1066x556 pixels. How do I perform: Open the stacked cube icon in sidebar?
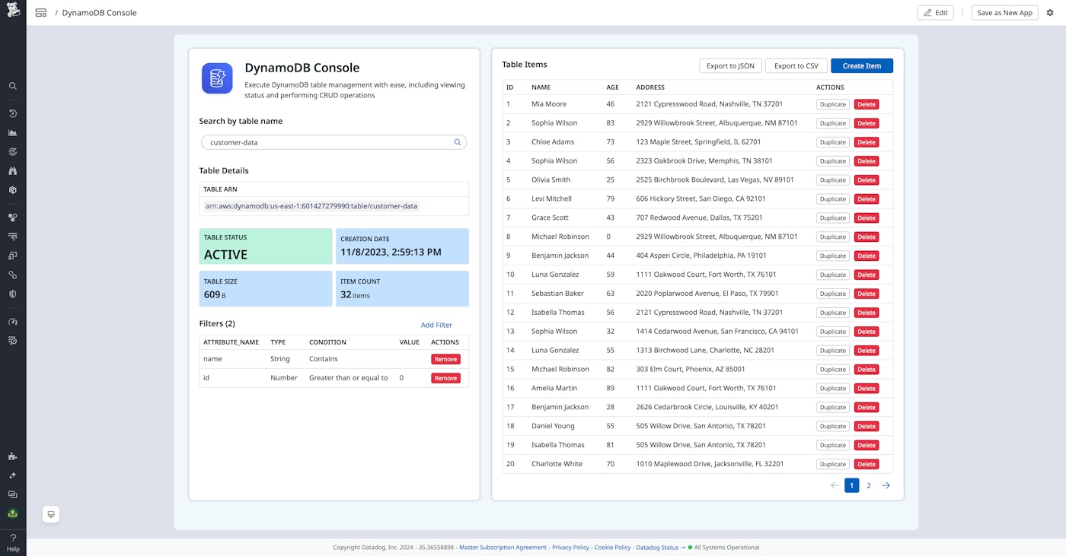pyautogui.click(x=13, y=189)
